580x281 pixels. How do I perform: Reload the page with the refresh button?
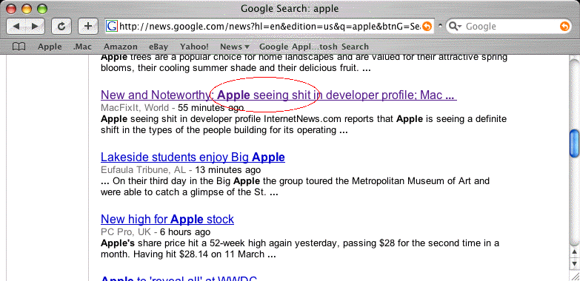pyautogui.click(x=61, y=26)
